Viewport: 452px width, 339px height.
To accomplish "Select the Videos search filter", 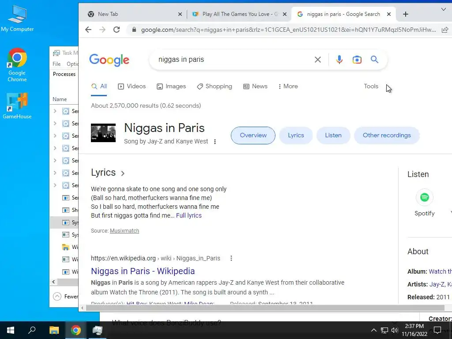I will 132,86.
